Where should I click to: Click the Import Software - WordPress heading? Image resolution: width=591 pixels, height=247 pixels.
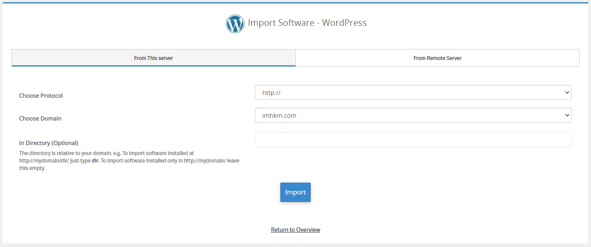307,23
